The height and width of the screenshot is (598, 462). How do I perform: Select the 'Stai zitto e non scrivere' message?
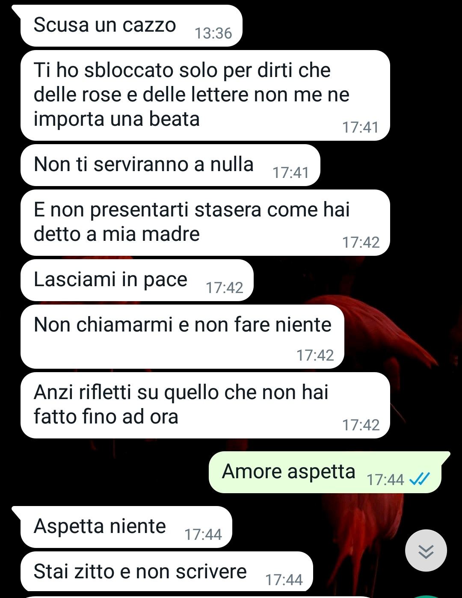coord(167,572)
